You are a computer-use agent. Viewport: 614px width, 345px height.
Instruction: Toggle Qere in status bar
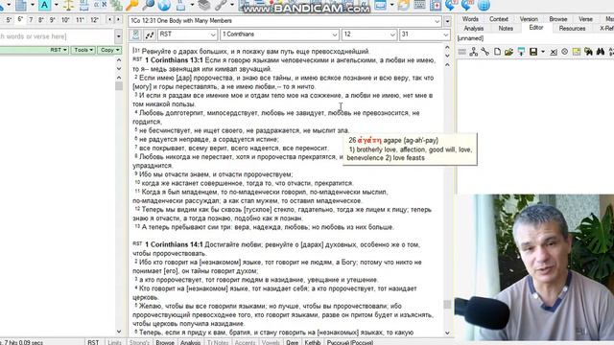coord(292,342)
